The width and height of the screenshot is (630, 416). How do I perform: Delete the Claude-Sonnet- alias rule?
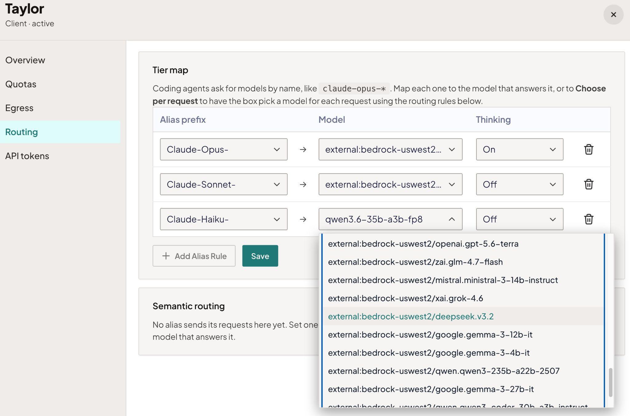click(588, 184)
